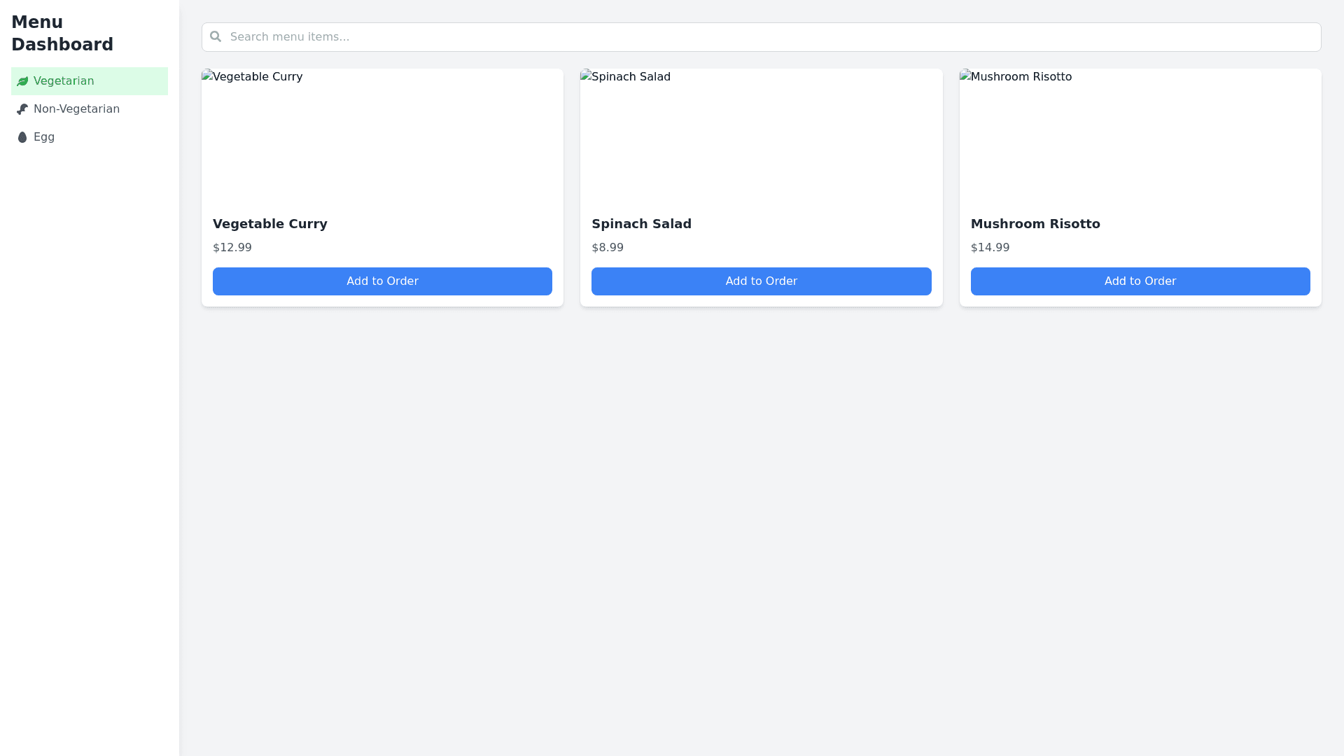Add Vegetable Curry to order
Image resolution: width=1344 pixels, height=756 pixels.
(x=382, y=281)
